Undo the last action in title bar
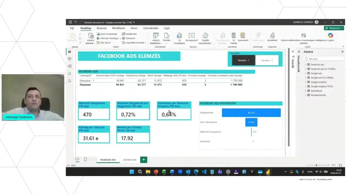347x195 pixels. [76, 22]
